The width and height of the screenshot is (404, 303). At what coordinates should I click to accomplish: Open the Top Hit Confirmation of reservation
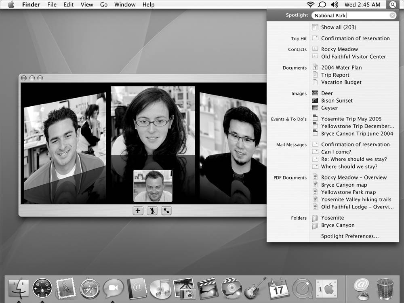tap(355, 38)
